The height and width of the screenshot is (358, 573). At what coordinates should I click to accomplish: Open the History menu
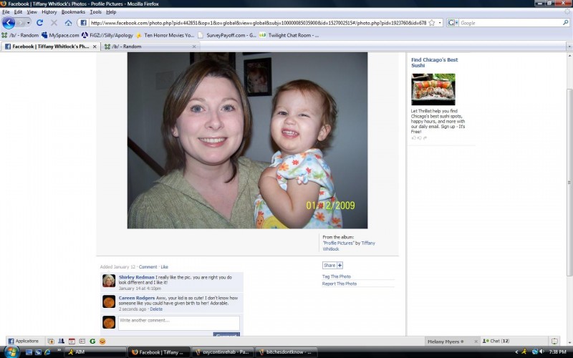(49, 11)
